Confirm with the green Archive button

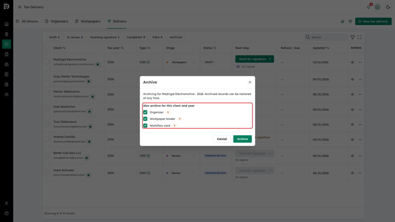[242, 139]
